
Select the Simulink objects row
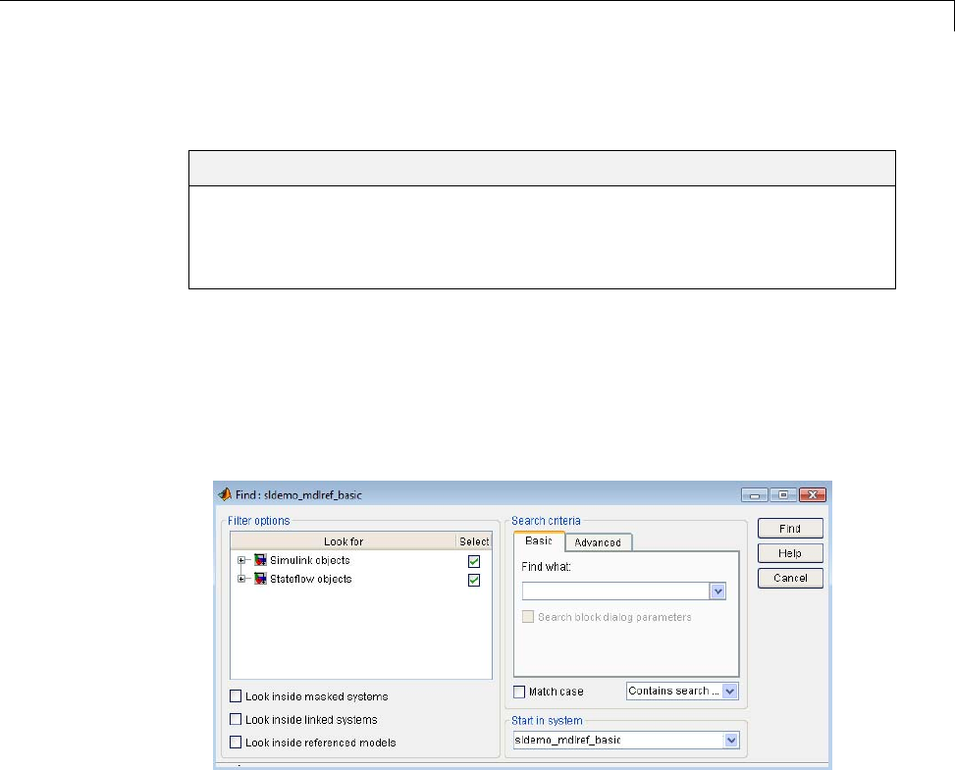[x=360, y=561]
